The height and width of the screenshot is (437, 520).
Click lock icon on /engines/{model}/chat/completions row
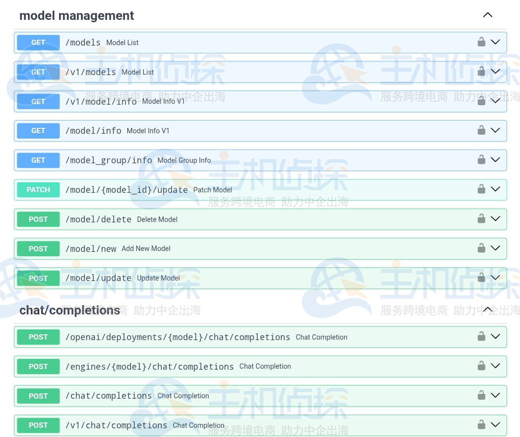click(481, 366)
